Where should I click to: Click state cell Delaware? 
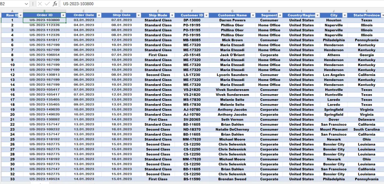coord(366,119)
